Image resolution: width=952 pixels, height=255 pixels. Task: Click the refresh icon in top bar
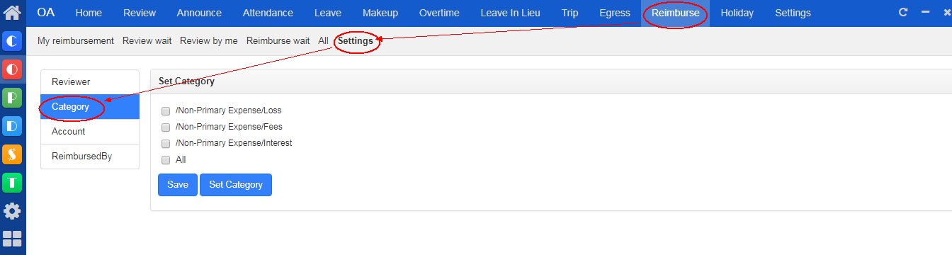[902, 13]
